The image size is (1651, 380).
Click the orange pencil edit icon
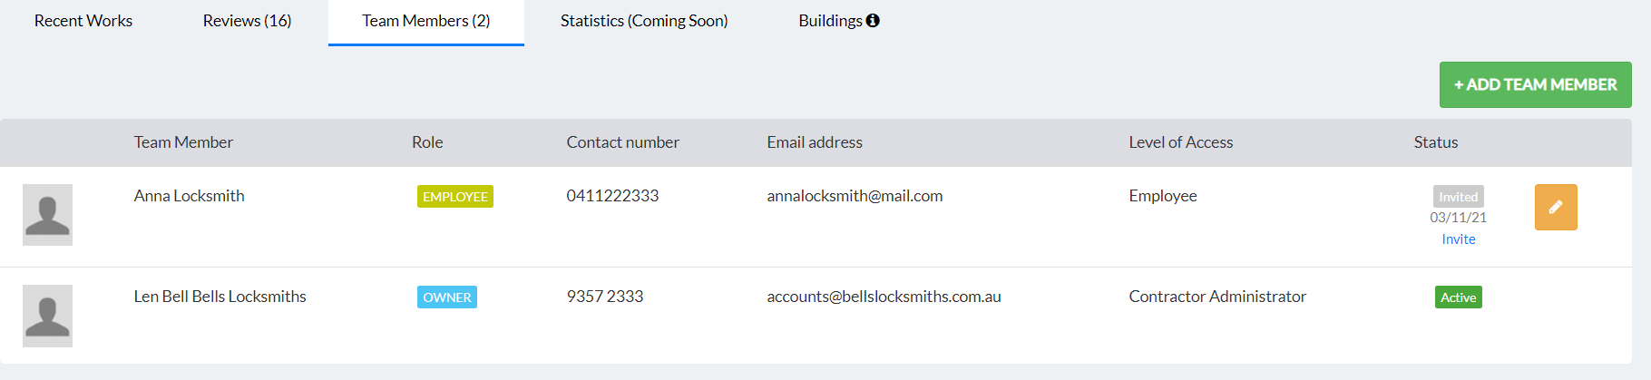point(1555,207)
